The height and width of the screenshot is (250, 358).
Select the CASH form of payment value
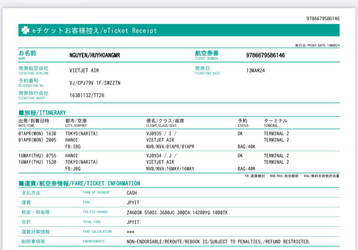pyautogui.click(x=132, y=193)
